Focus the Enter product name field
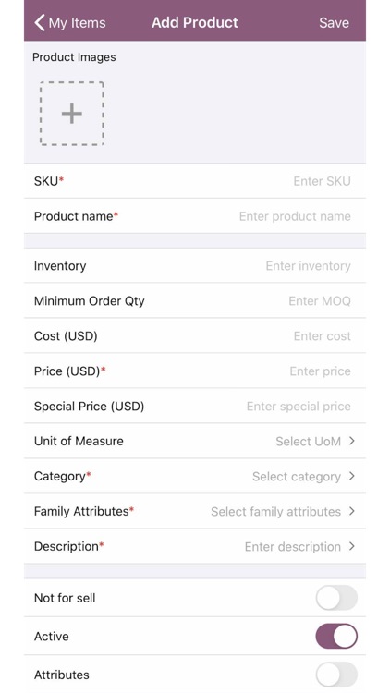390x693 pixels. 295,216
